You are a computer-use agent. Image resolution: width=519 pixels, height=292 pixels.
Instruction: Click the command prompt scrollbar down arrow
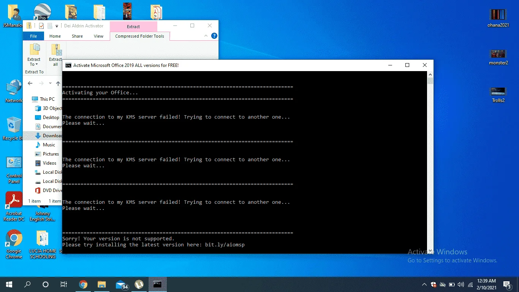430,251
